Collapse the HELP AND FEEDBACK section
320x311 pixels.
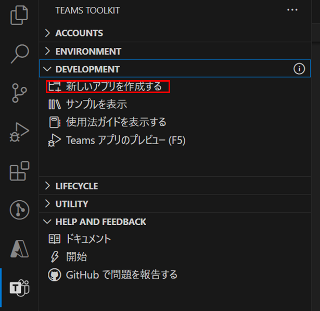pos(175,222)
